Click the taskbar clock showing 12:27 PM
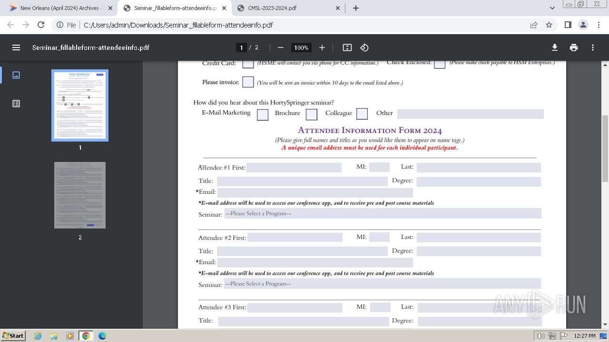609x342 pixels. point(585,336)
